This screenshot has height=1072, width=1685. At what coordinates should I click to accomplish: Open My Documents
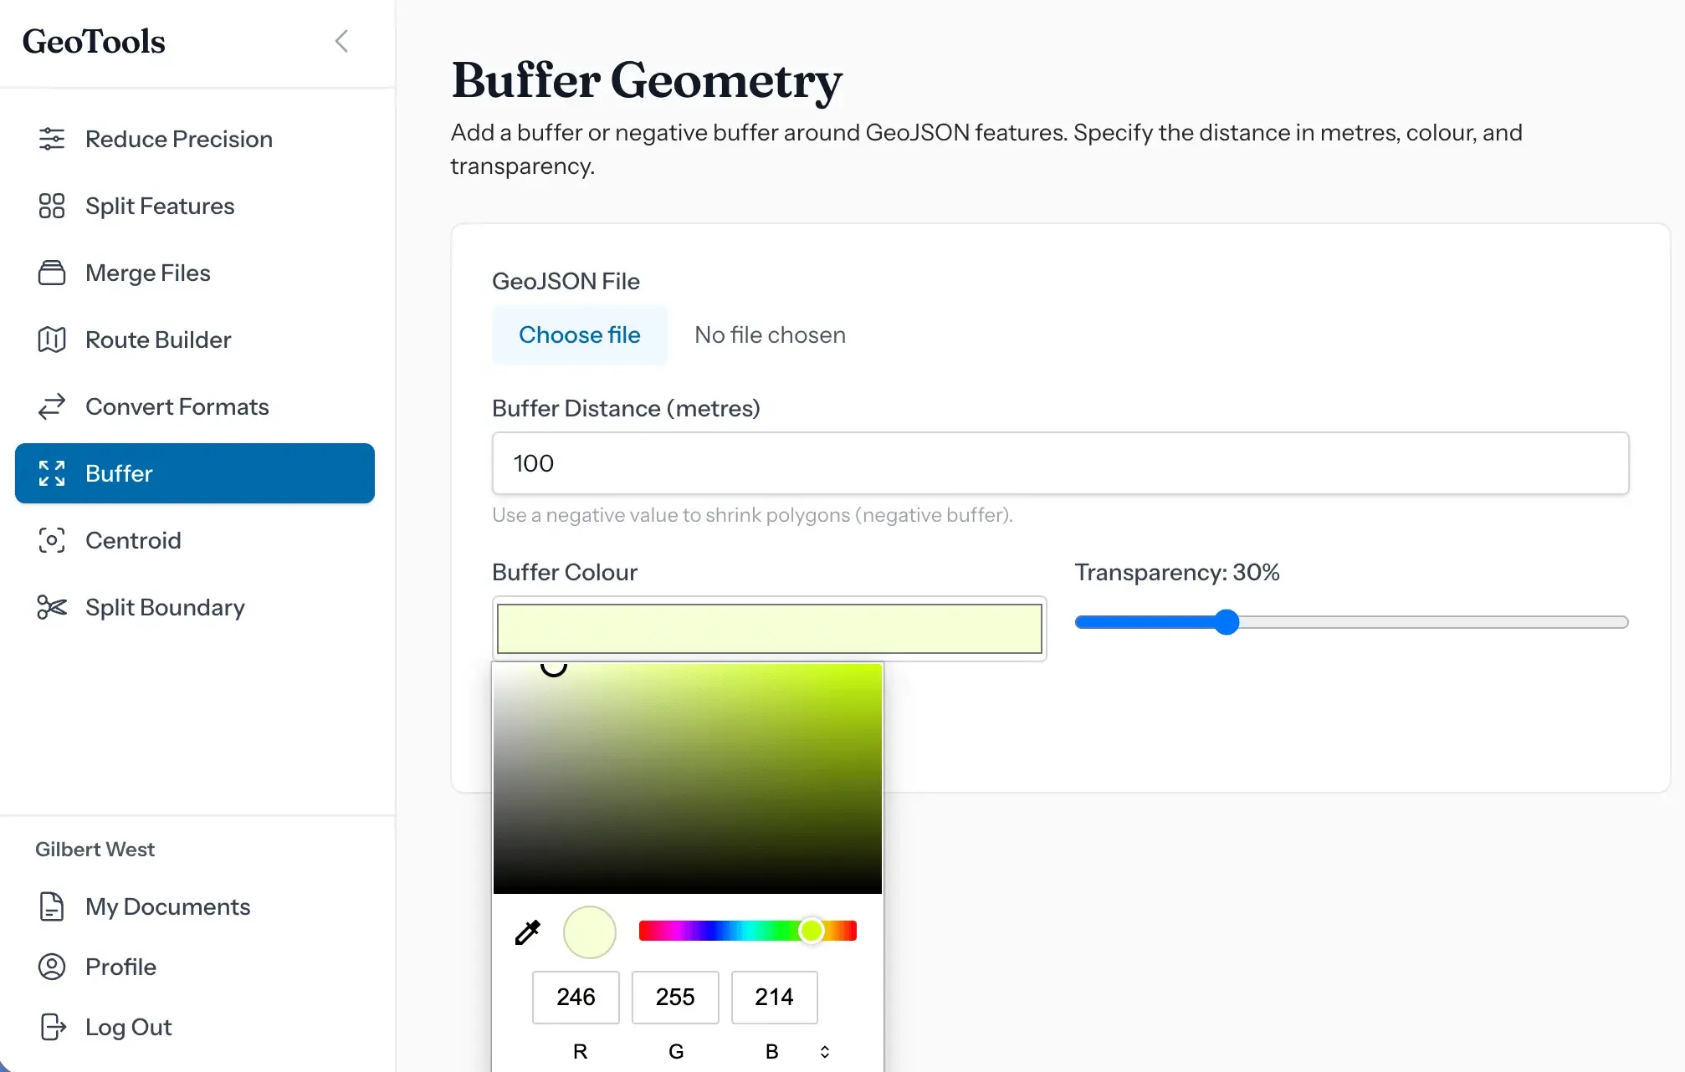click(x=195, y=906)
